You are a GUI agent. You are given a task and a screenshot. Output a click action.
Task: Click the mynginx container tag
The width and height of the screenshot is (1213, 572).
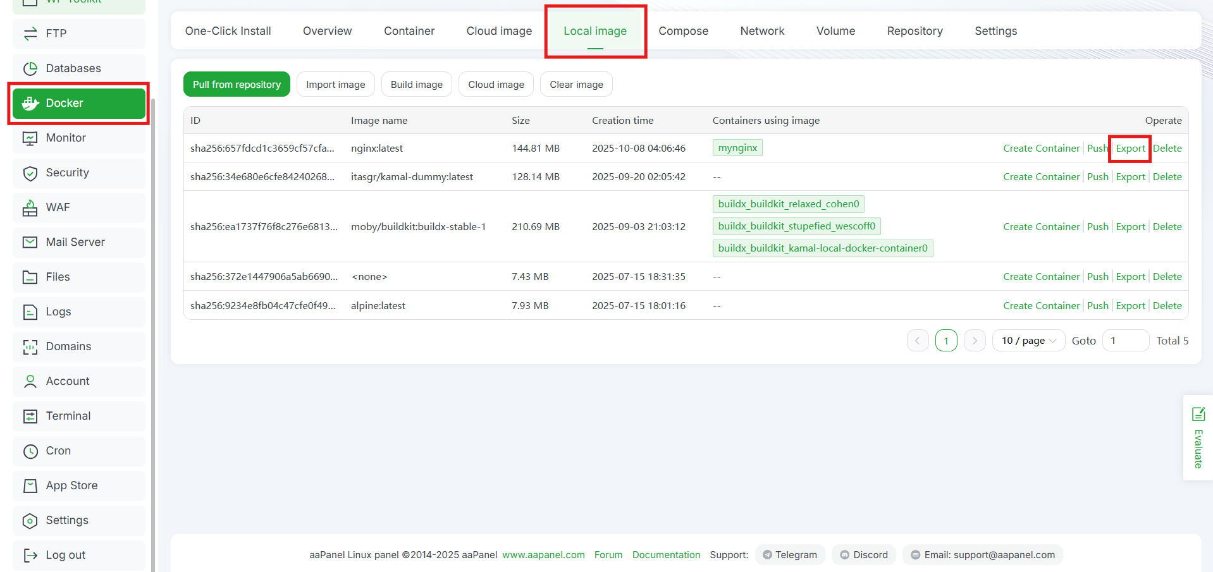tap(737, 148)
